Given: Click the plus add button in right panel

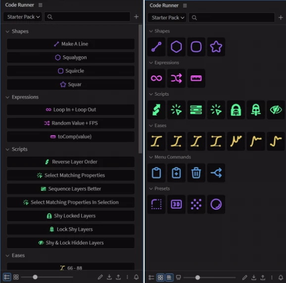Looking at the screenshot, I should (281, 17).
